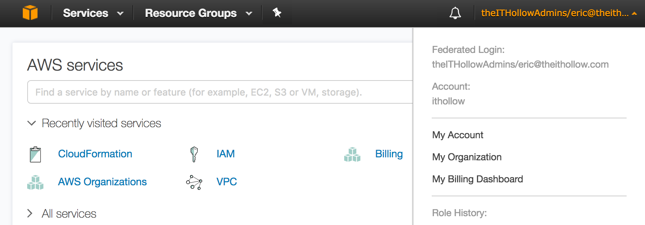Open the Resource Groups dropdown
Screen dimensions: 645x225
coord(198,13)
